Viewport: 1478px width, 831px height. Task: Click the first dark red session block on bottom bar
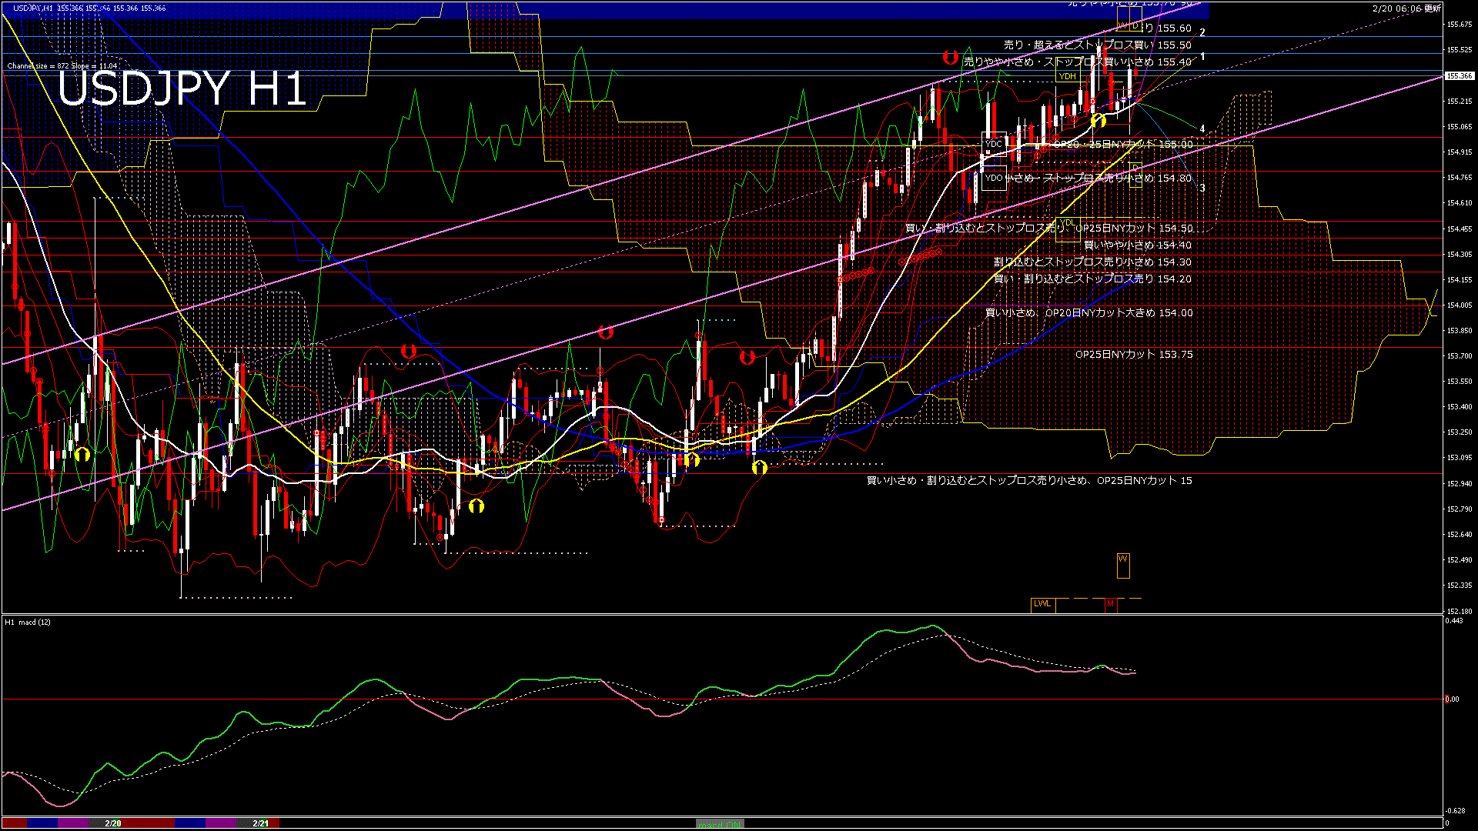(x=15, y=823)
